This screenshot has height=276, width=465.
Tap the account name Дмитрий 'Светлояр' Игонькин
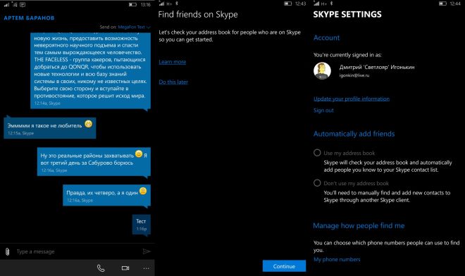tap(377, 68)
